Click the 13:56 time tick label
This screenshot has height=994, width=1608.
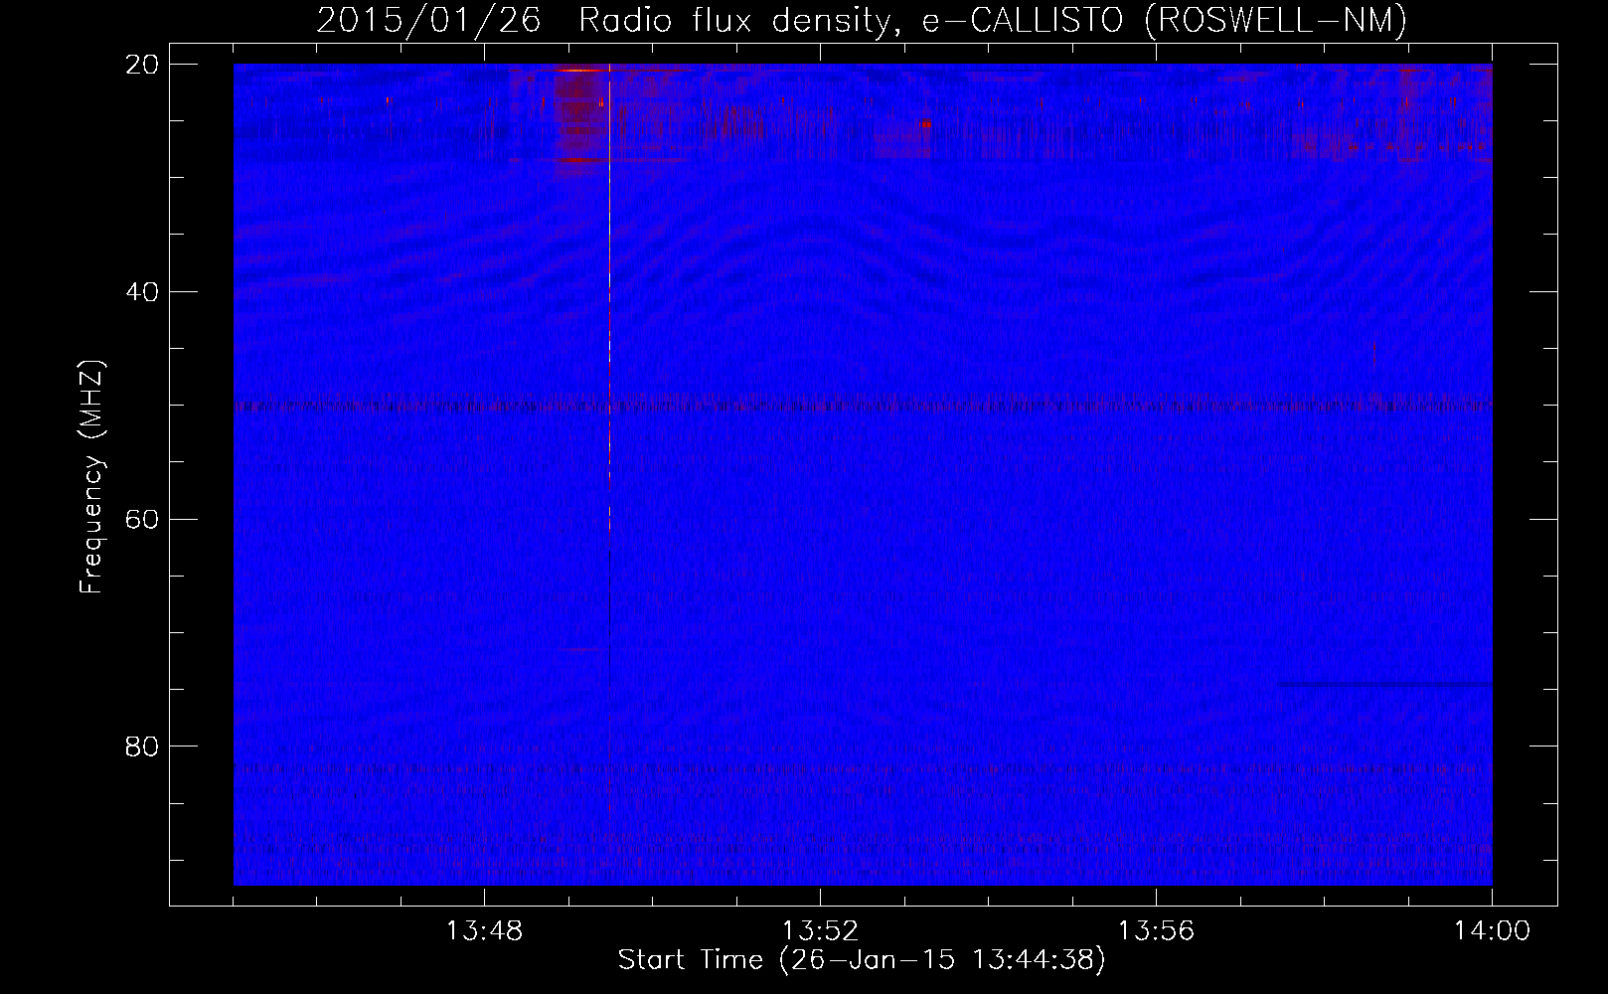[1156, 931]
